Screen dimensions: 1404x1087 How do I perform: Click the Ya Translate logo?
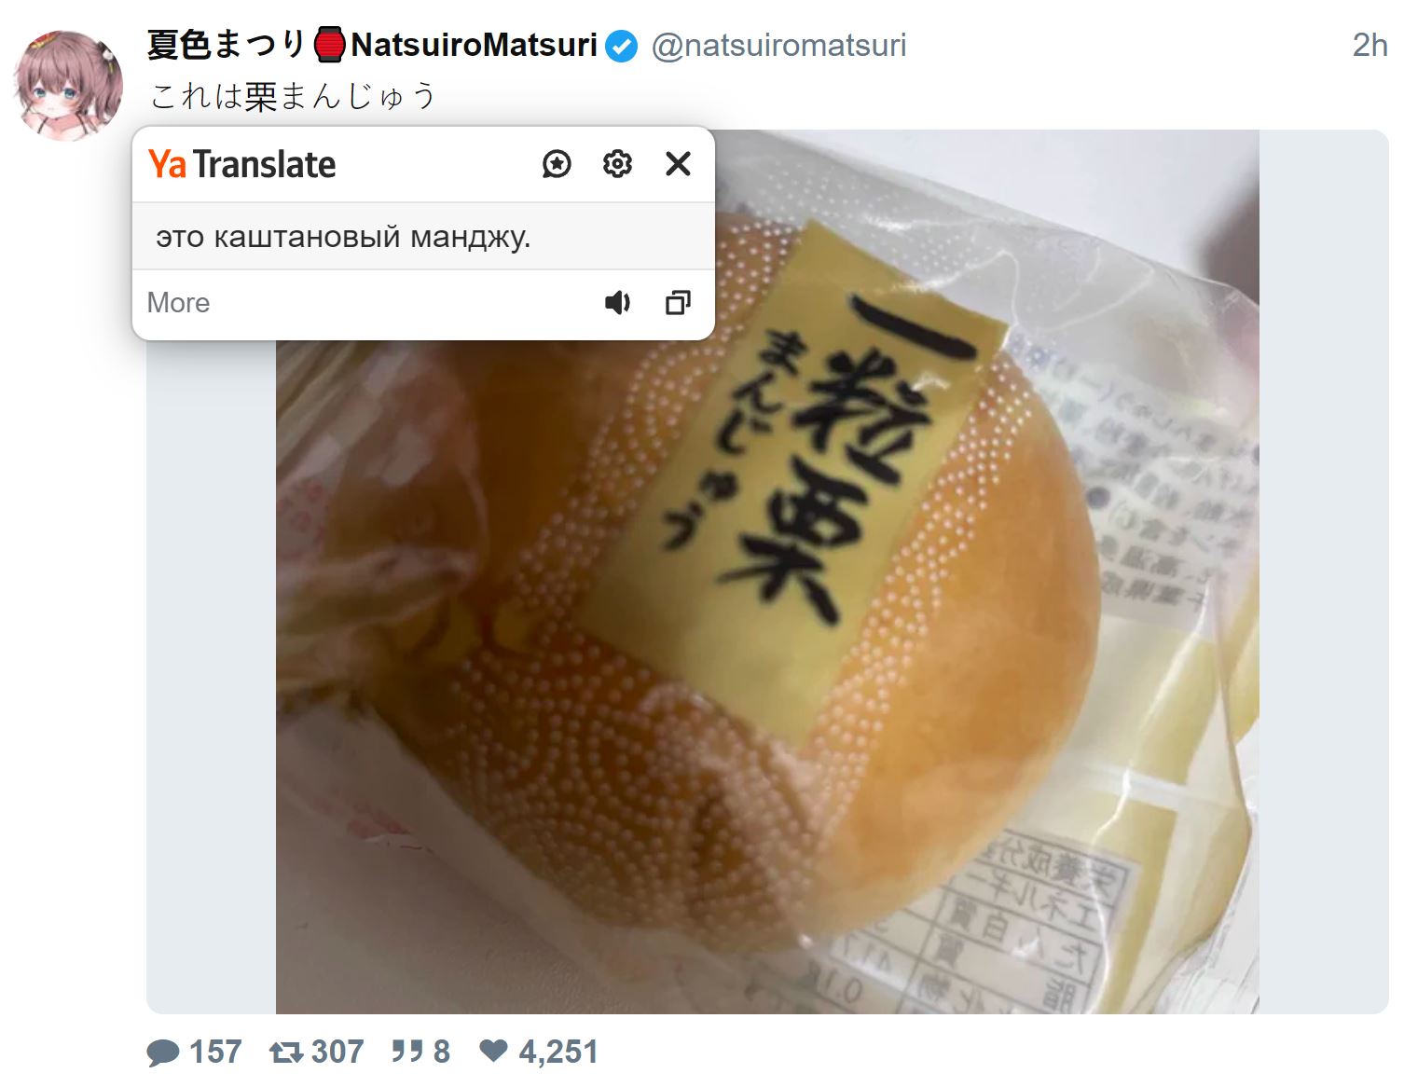click(x=242, y=164)
